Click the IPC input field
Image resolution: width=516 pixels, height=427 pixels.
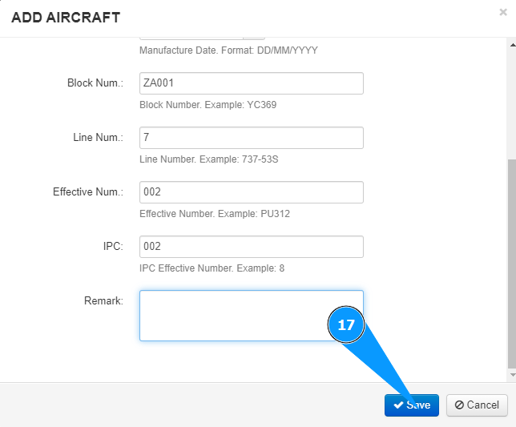pyautogui.click(x=251, y=247)
